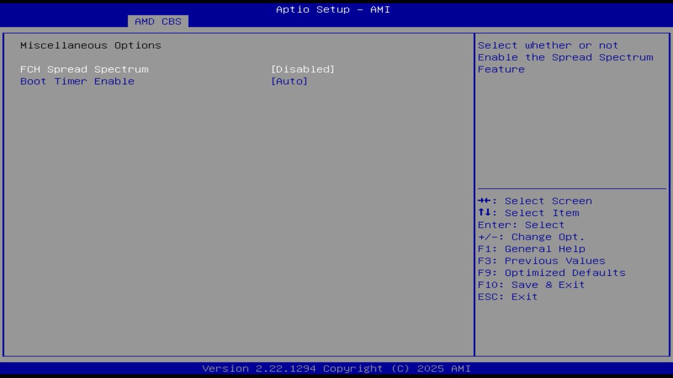Click the Miscellaneous Options header
Viewport: 673px width, 378px height.
point(90,45)
